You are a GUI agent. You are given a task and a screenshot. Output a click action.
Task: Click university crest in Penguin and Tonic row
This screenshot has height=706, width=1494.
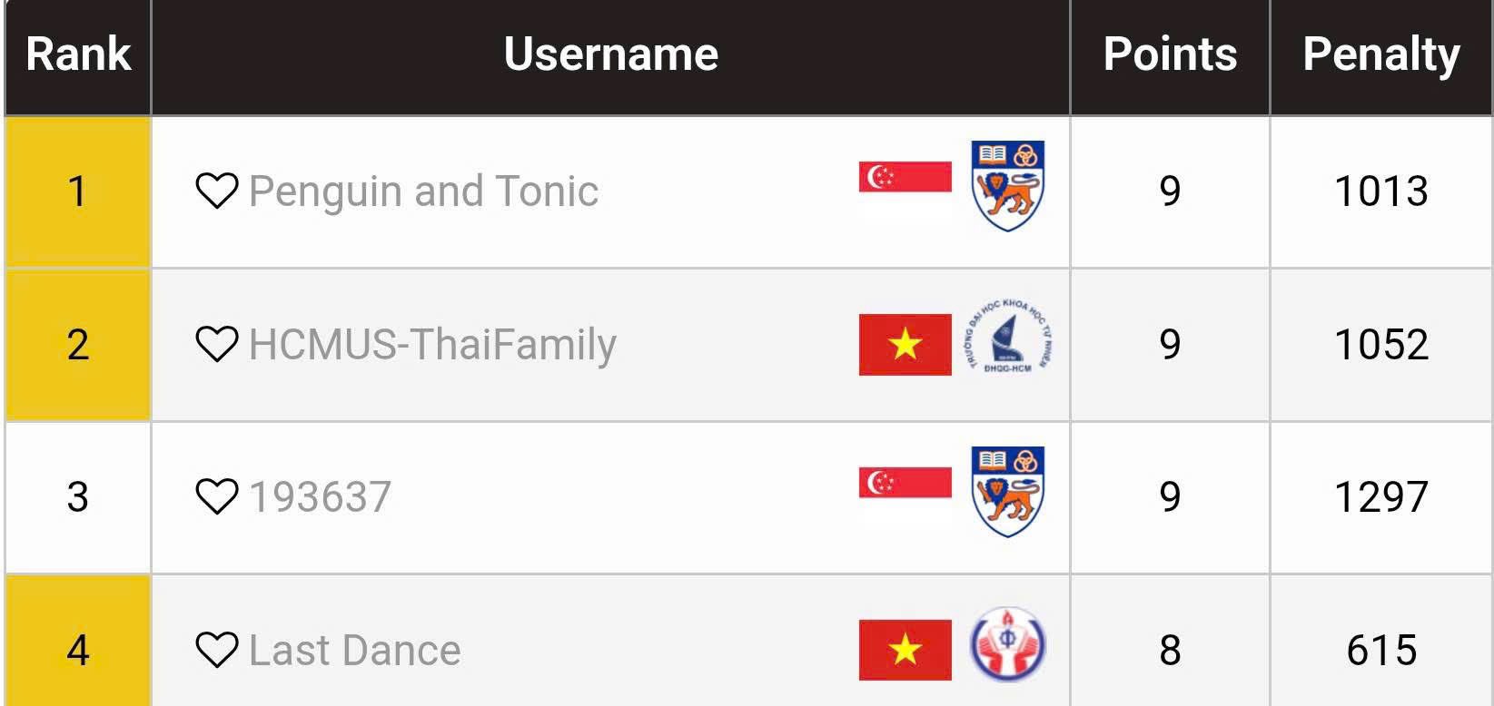pos(1007,185)
